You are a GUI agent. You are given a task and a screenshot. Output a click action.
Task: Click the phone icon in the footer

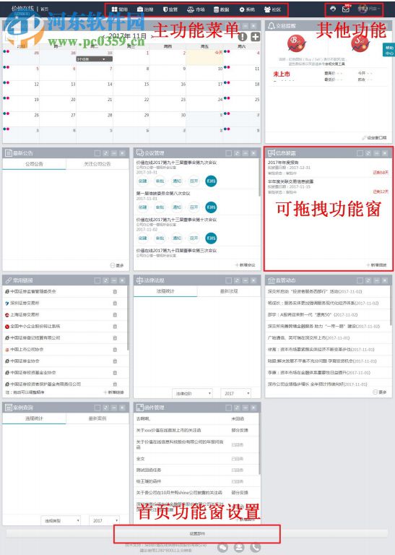[x=256, y=548]
